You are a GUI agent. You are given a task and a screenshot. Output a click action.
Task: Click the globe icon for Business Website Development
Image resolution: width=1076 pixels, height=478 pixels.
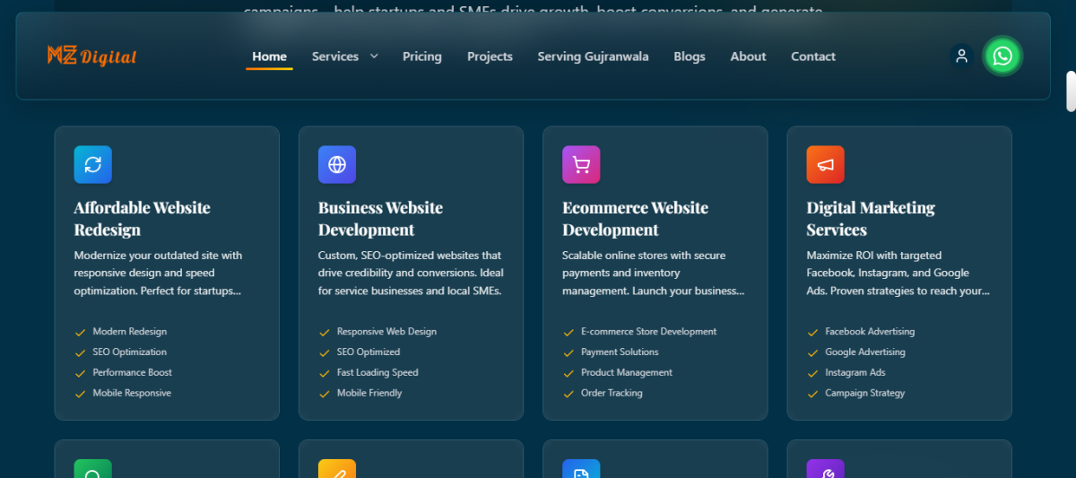click(337, 164)
